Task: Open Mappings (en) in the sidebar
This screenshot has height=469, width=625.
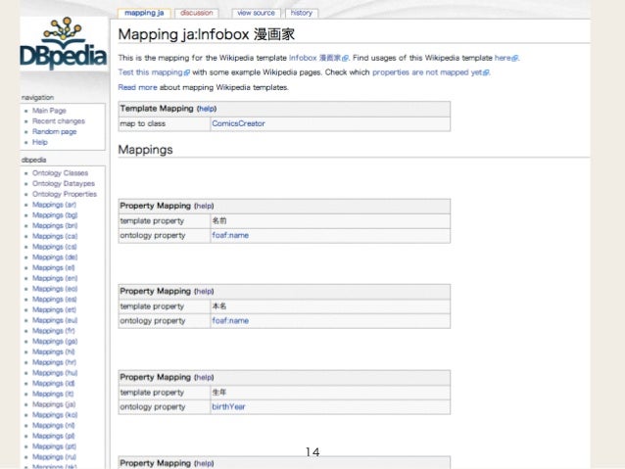Action: tap(55, 278)
